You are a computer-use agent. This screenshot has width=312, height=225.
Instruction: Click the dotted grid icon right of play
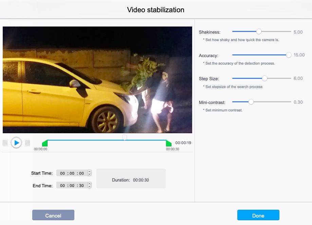(x=27, y=143)
